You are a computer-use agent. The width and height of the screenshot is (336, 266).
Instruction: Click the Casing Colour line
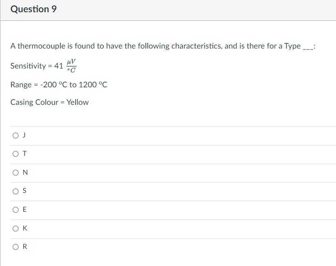[49, 102]
